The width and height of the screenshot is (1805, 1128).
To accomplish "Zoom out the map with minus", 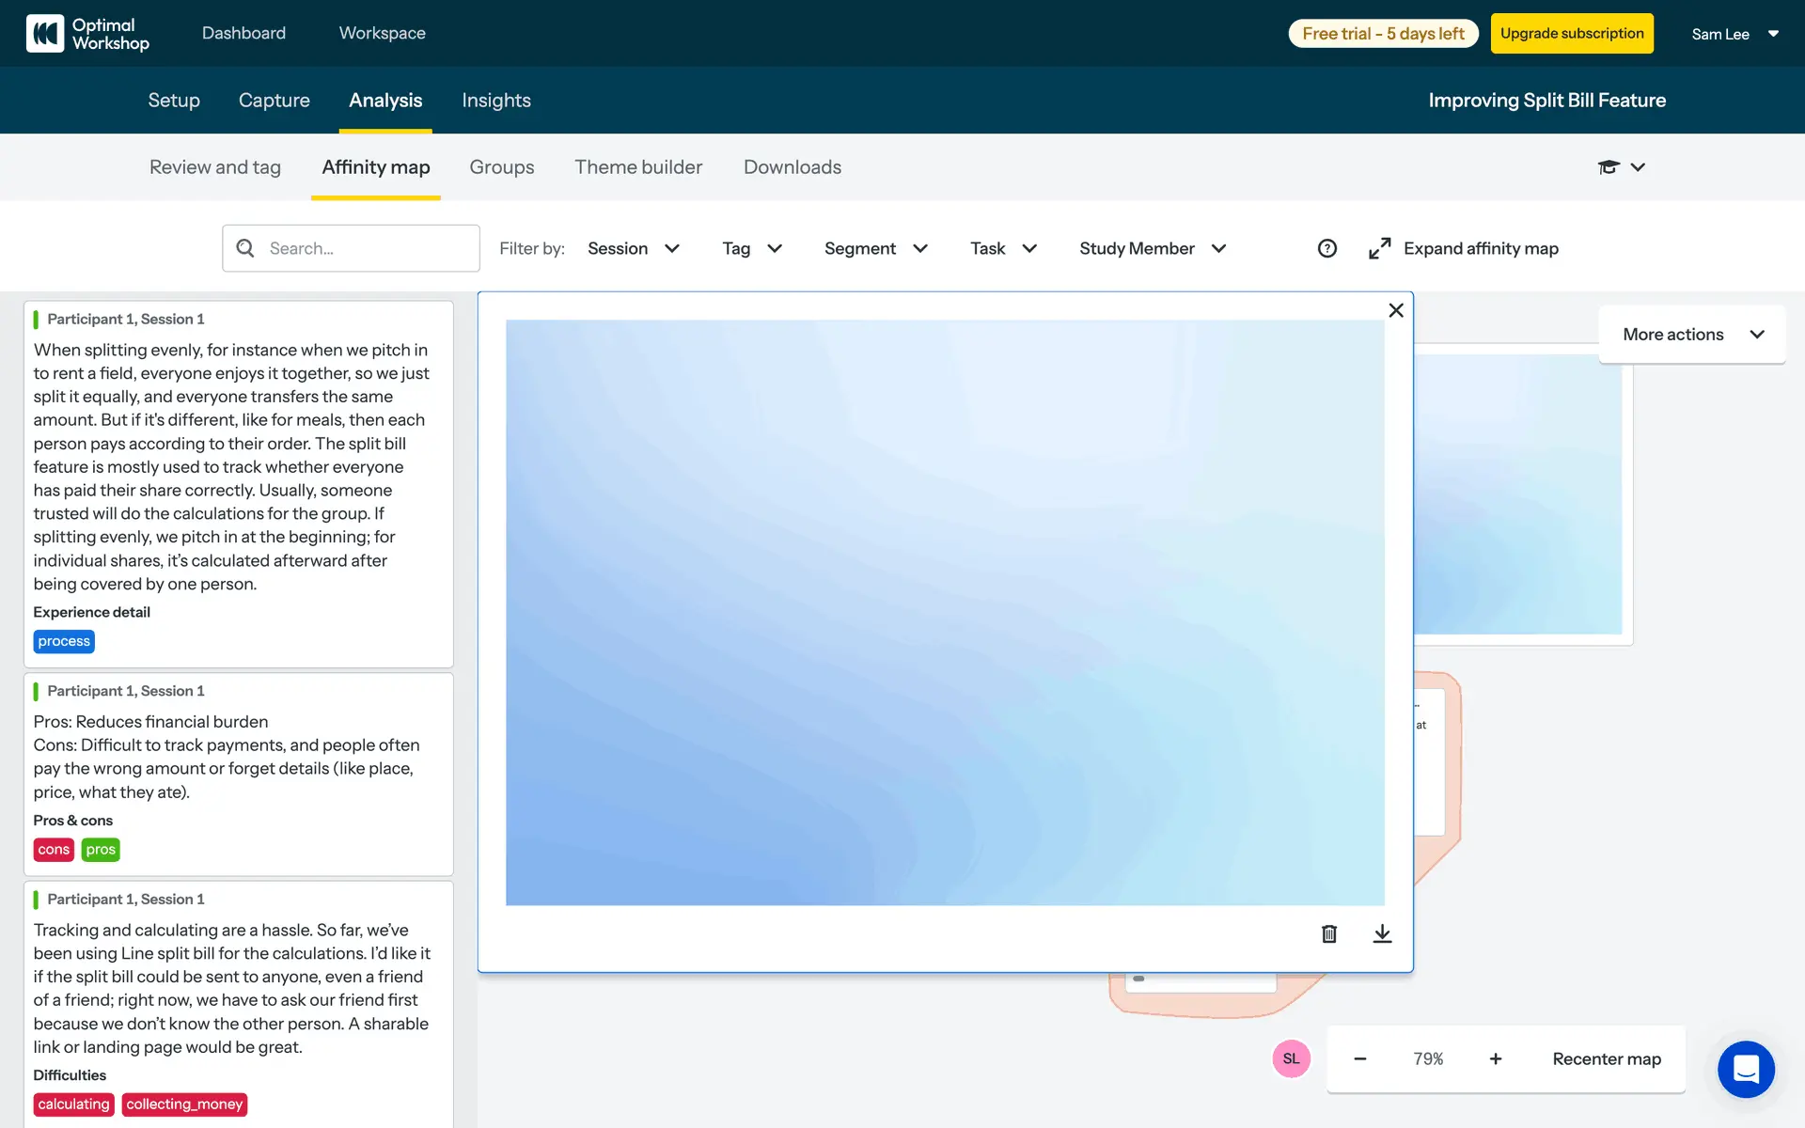I will (x=1359, y=1058).
